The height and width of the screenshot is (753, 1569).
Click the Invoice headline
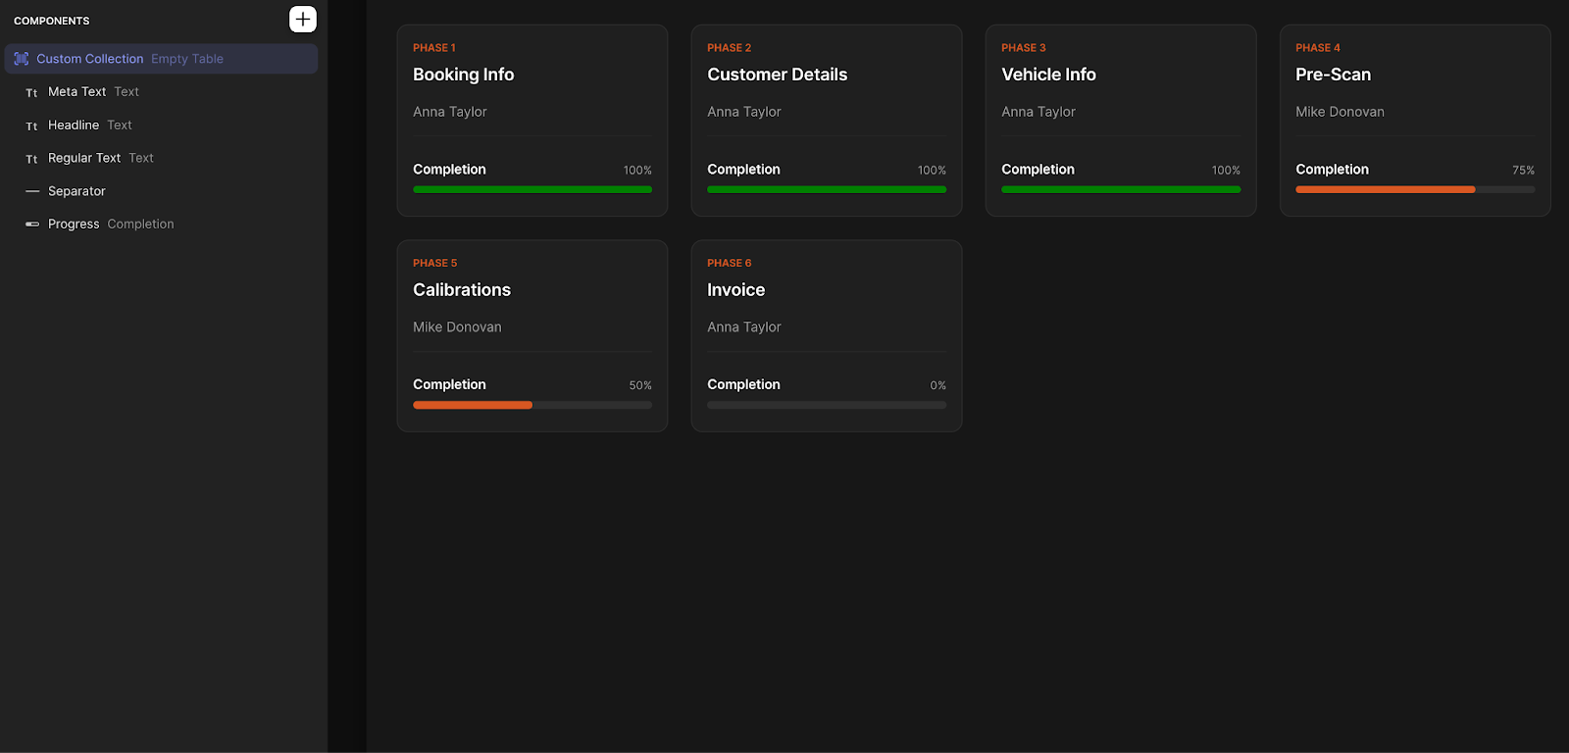[x=736, y=290]
